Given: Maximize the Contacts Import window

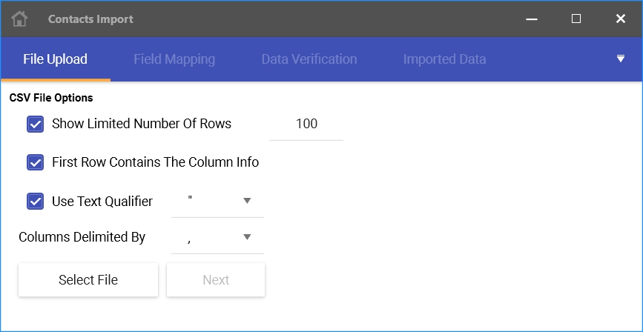Looking at the screenshot, I should pyautogui.click(x=576, y=19).
